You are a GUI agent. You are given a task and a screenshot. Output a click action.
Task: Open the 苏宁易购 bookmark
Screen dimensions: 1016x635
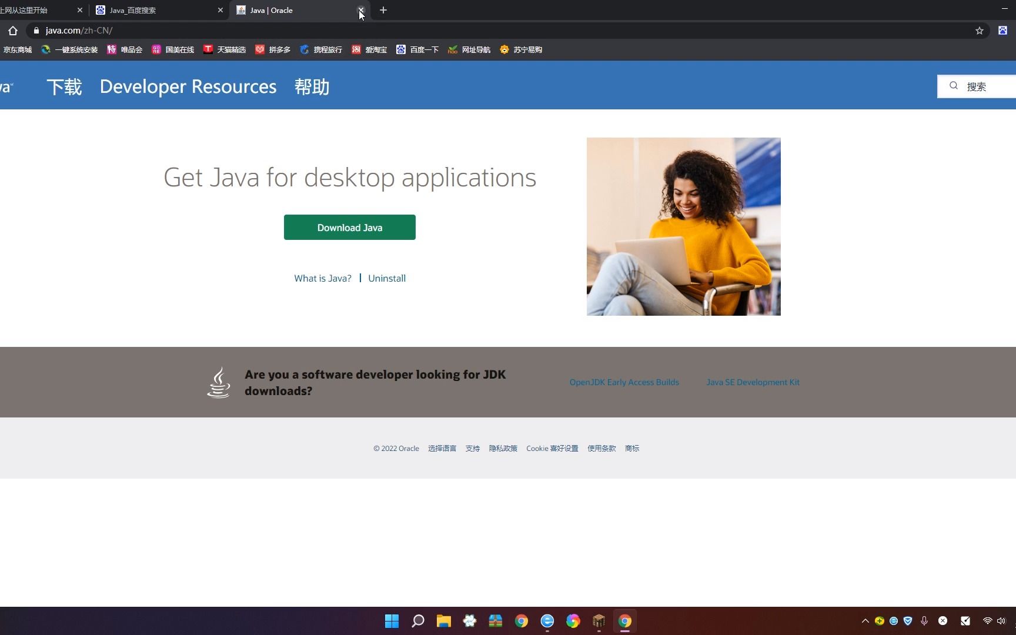(x=521, y=50)
